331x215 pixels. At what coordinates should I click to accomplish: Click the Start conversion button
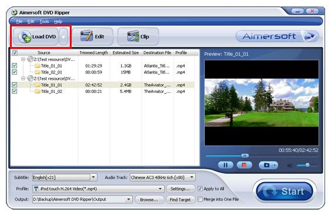[285, 192]
